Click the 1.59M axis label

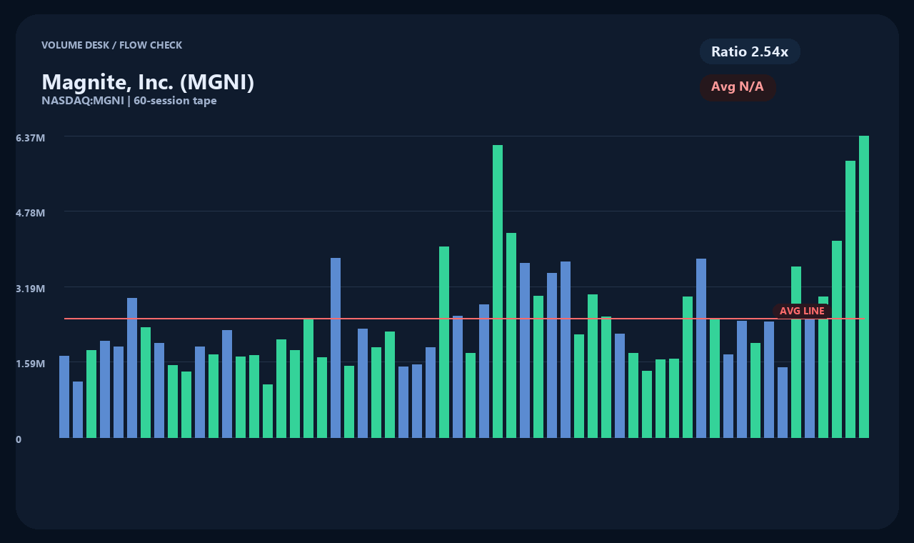click(x=31, y=364)
